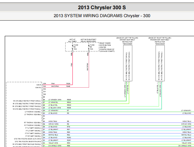The width and height of the screenshot is (194, 147).
Task: Click the R54 circuit code
Action: [x=69, y=143]
